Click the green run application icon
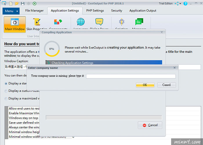Viewport: 203px width, 145px height. [35, 3]
